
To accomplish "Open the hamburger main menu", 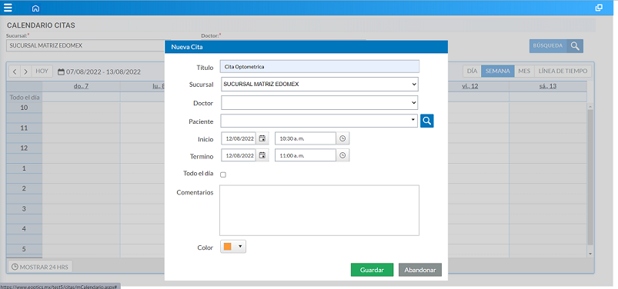I will click(x=8, y=8).
